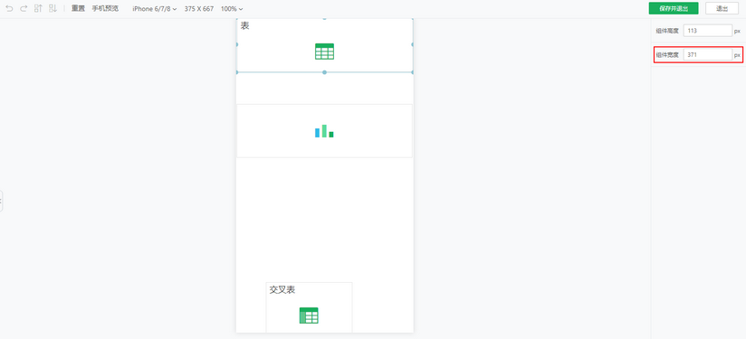Viewport: 746px width, 339px height.
Task: Click the undo arrow icon
Action: point(9,8)
